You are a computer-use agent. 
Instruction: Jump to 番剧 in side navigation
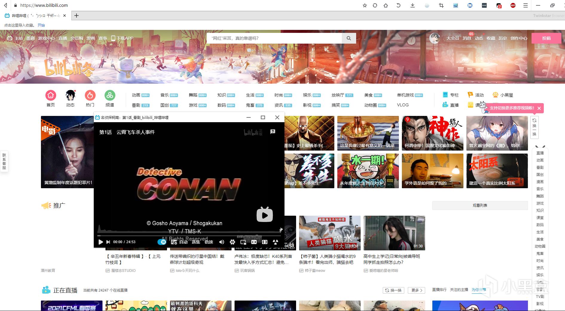[540, 168]
